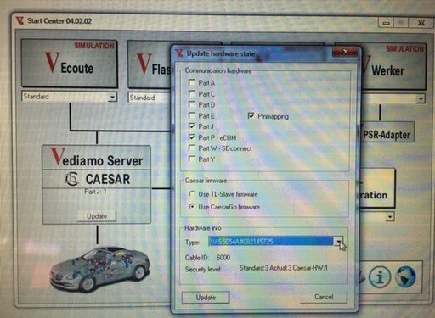Toggle the Pinmapping checkbox

coord(251,115)
